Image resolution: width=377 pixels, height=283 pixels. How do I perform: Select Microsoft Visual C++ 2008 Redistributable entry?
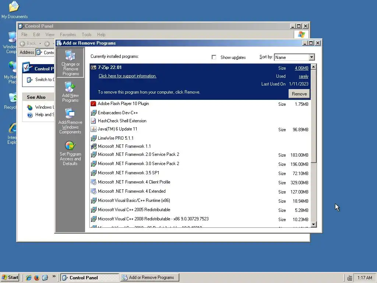pos(200,219)
